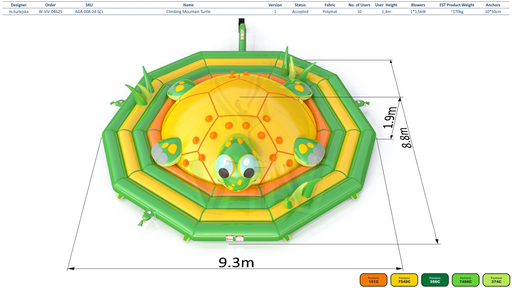Click the User Height header
The image size is (512, 288).
386,5
